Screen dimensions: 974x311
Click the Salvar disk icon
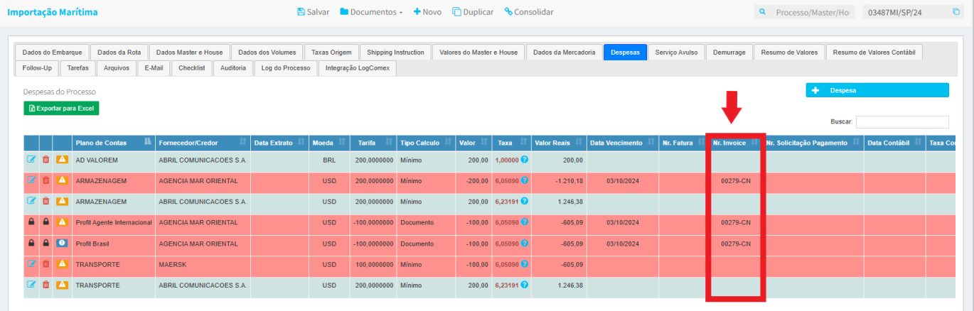(x=301, y=12)
